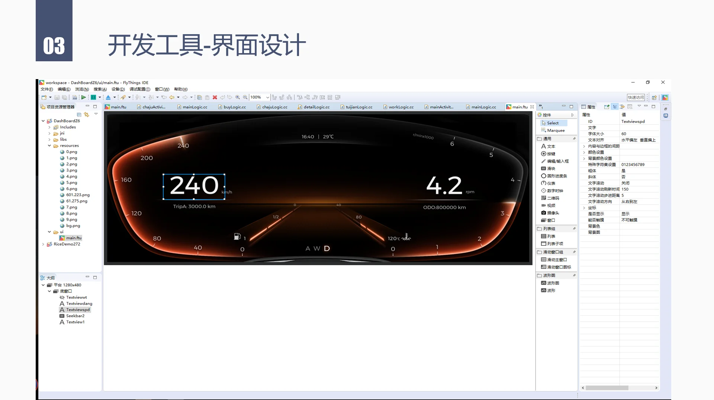Pick the 波形图 waveform chart control

coord(550,283)
